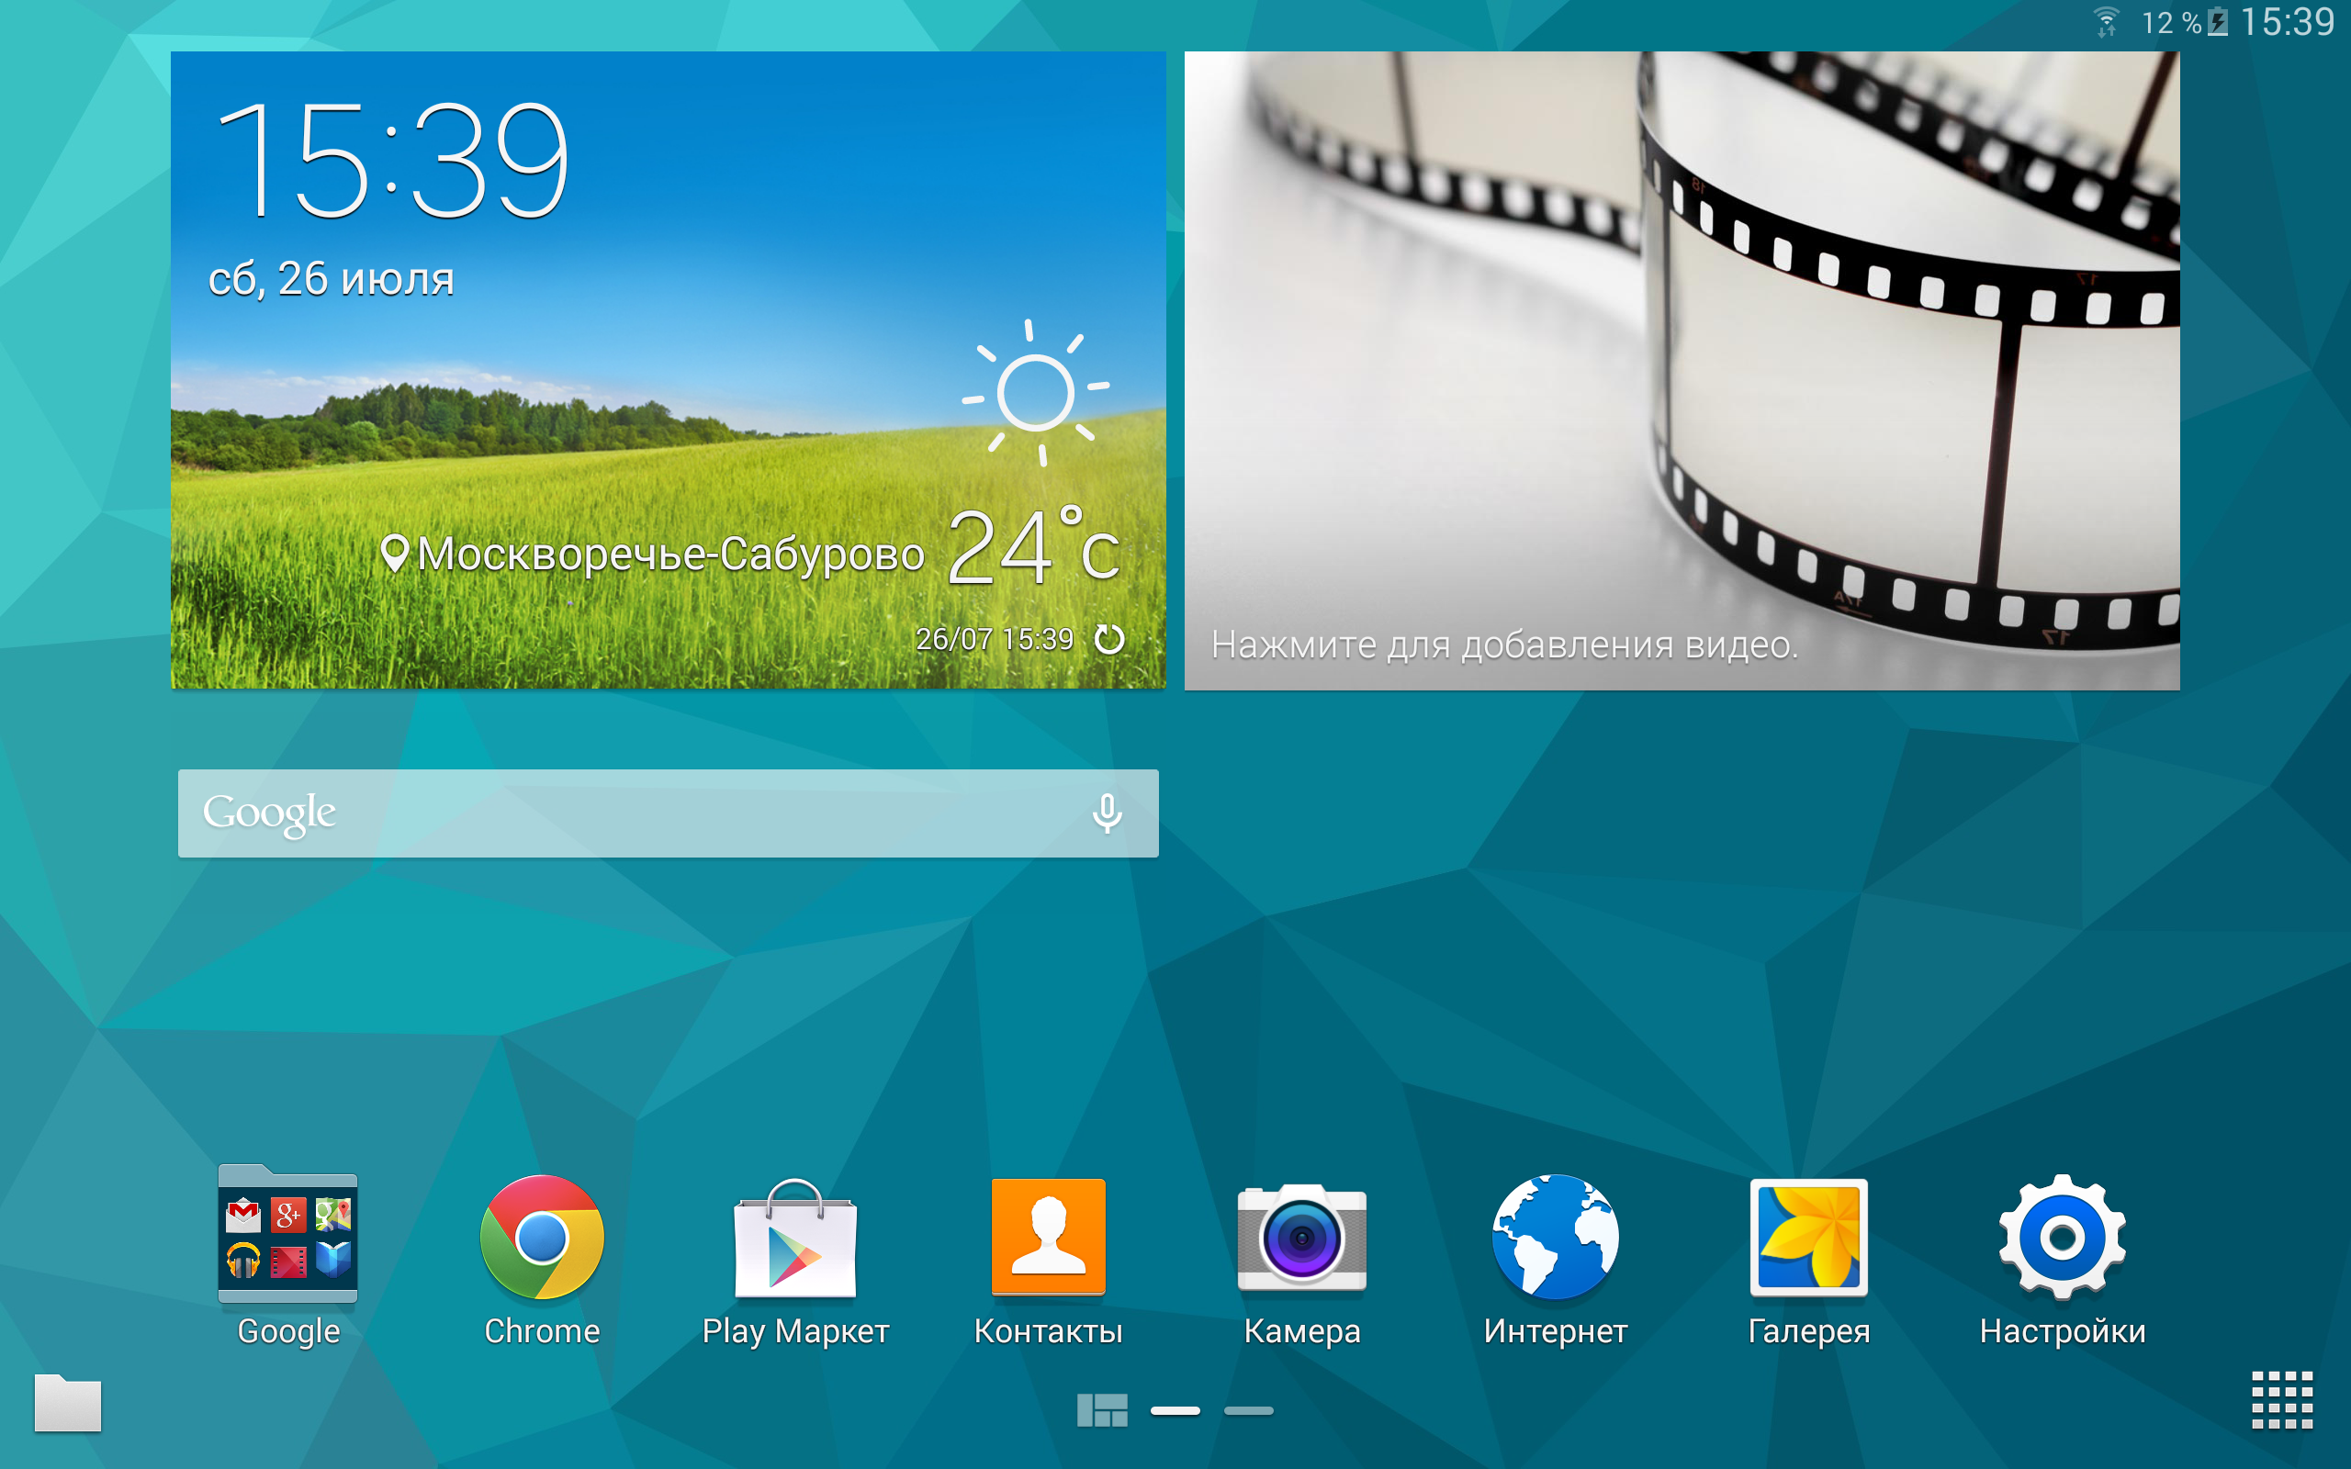Tap the voice search microphone
2351x1469 pixels.
coord(1107,813)
